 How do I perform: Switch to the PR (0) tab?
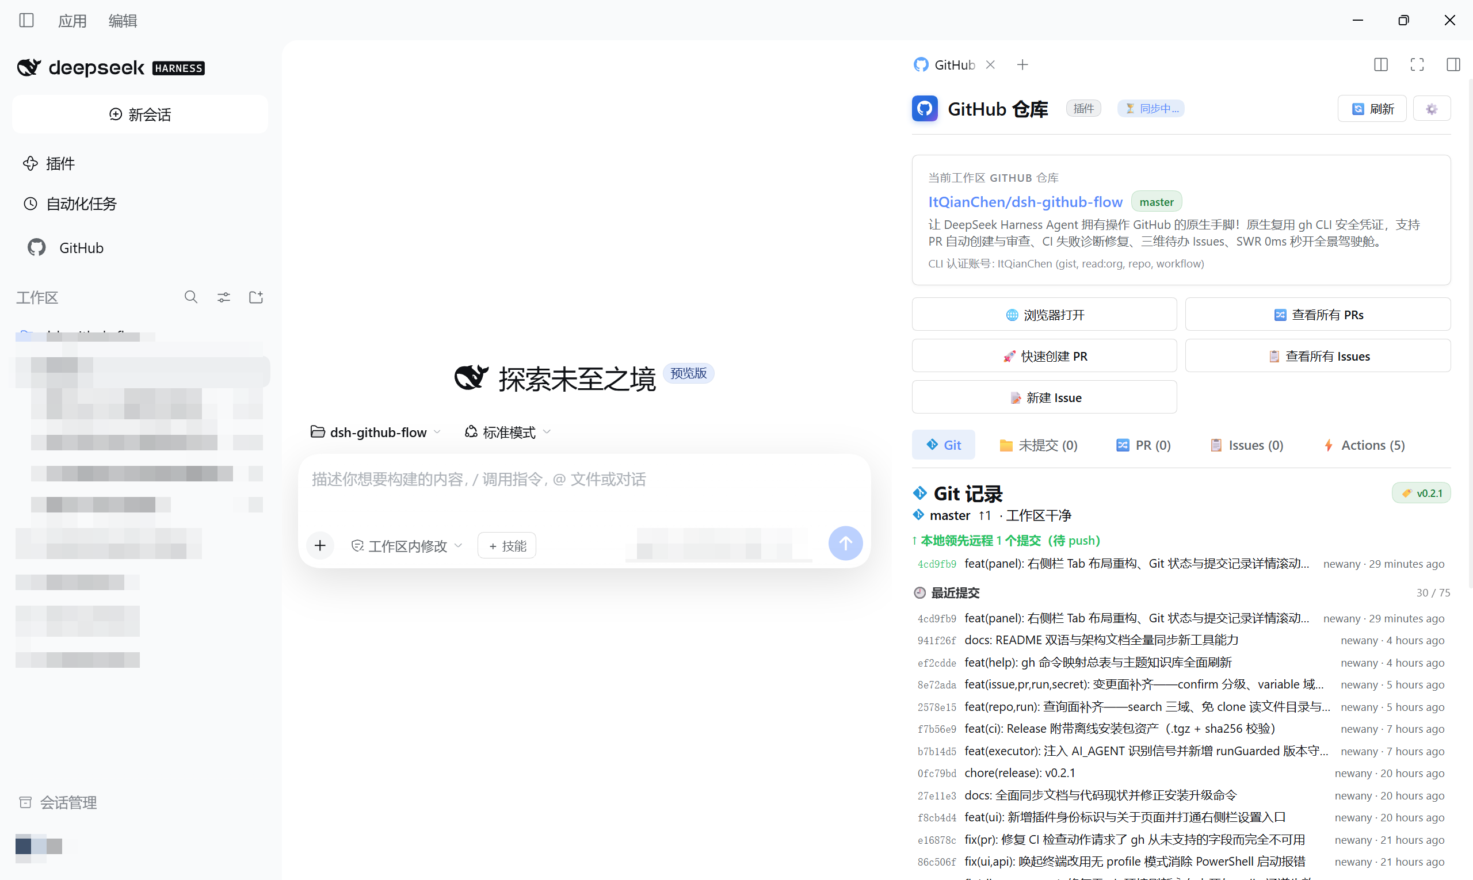[x=1143, y=445]
